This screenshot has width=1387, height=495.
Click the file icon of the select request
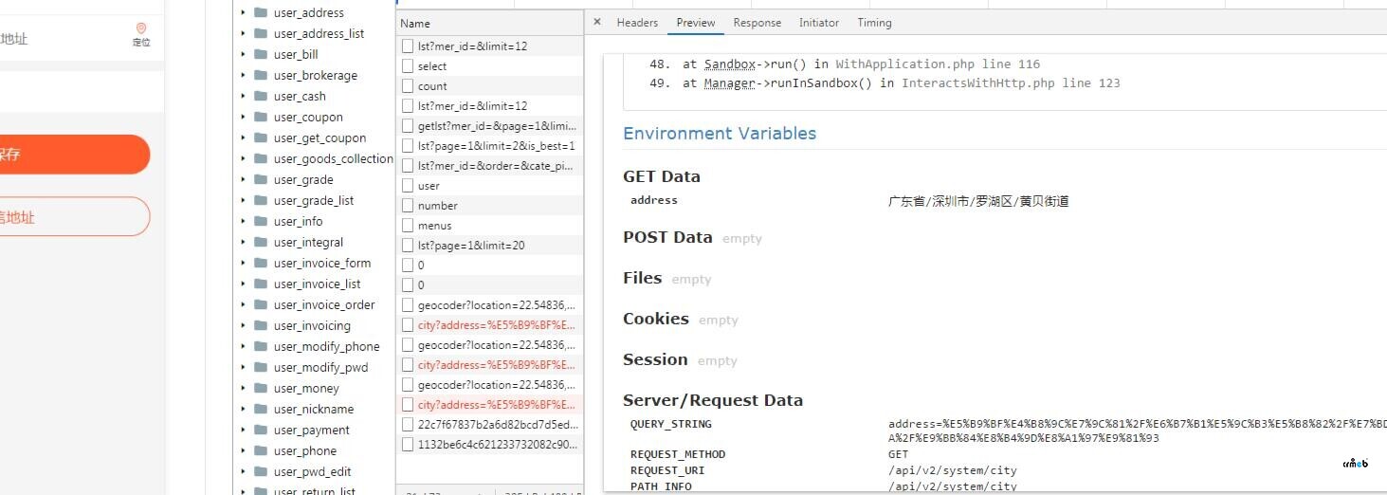(x=408, y=65)
